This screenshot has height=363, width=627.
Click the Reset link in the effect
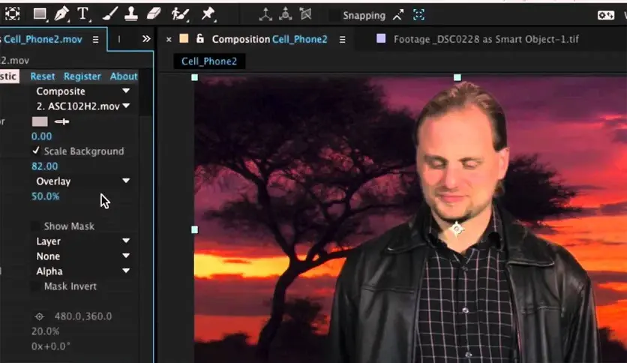(x=43, y=76)
